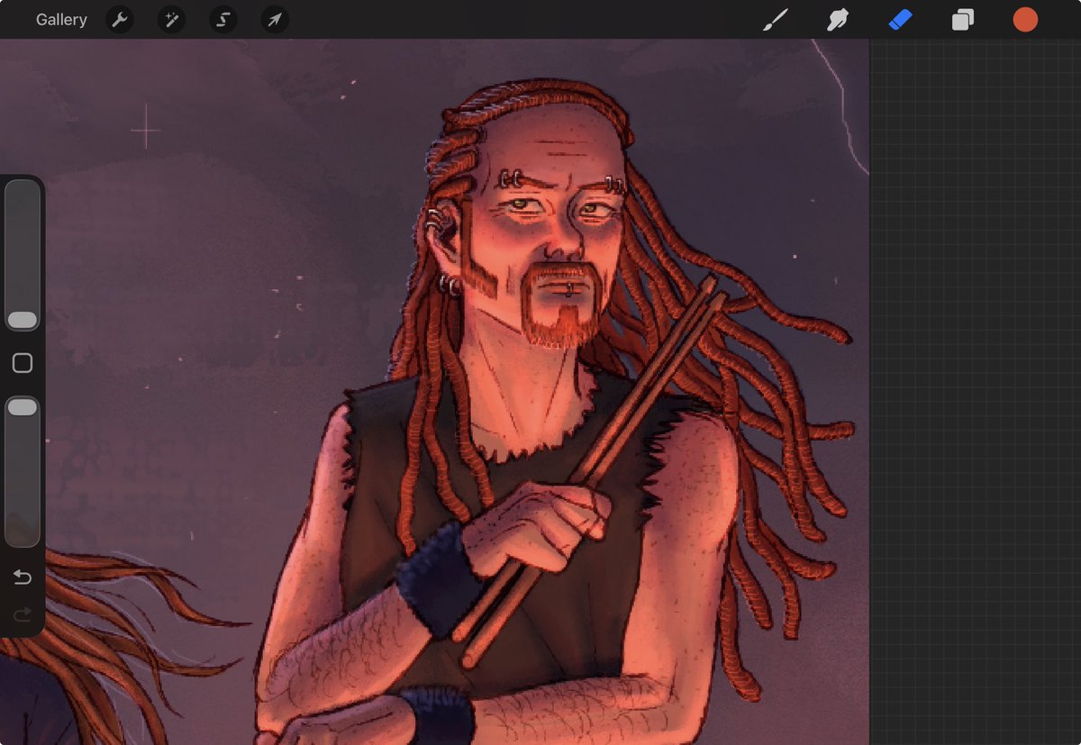This screenshot has height=745, width=1081.
Task: Adjust the brush size slider
Action: pyautogui.click(x=23, y=256)
